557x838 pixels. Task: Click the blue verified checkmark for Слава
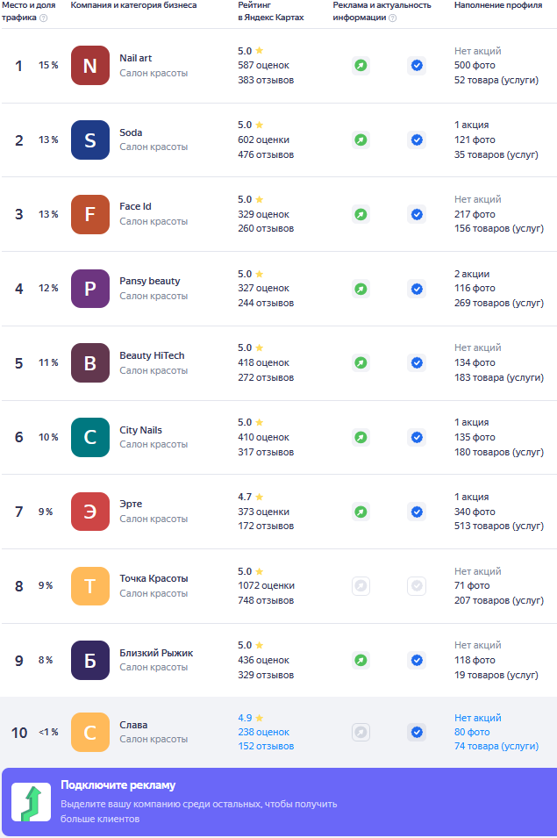point(417,732)
